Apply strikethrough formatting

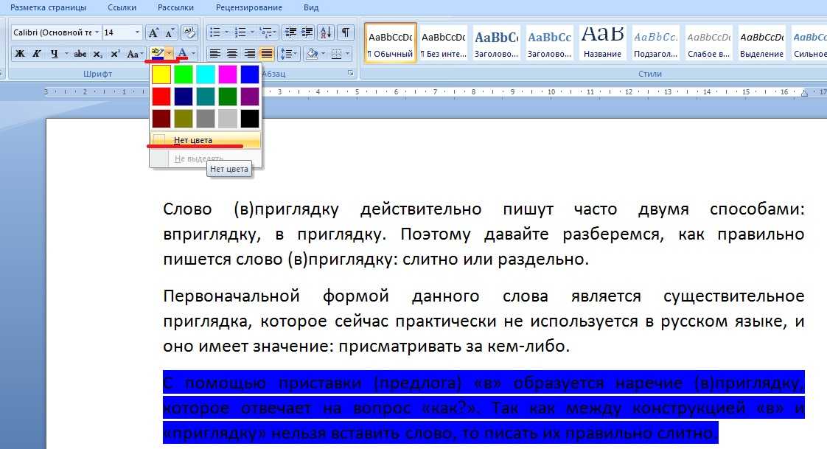[x=80, y=54]
